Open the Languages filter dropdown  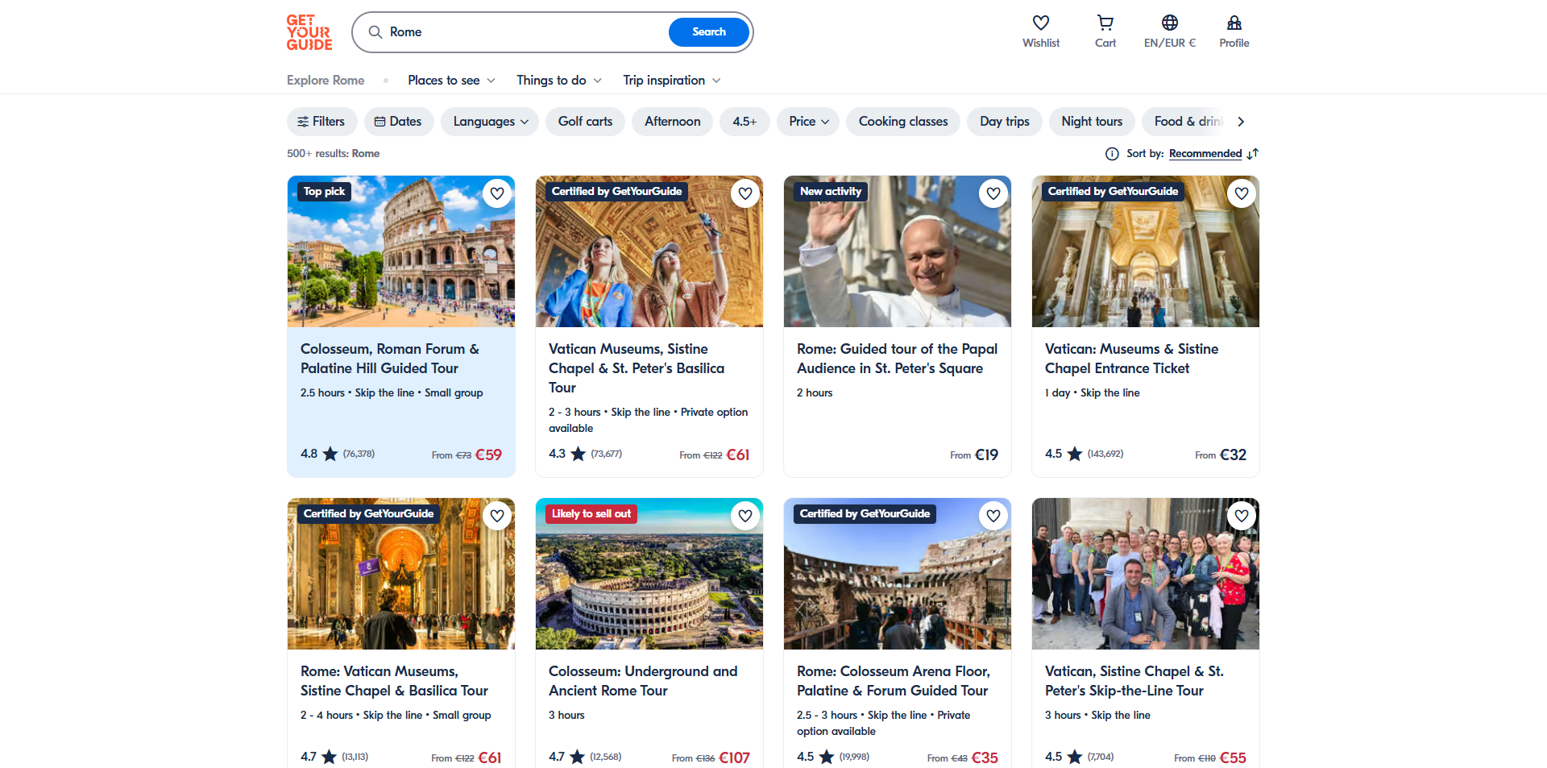[490, 122]
